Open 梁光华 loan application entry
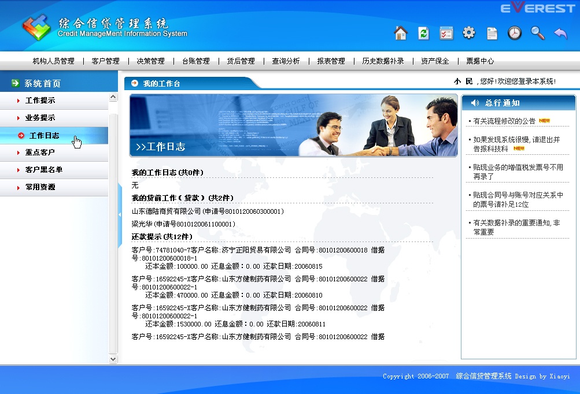This screenshot has height=394, width=580. point(183,224)
